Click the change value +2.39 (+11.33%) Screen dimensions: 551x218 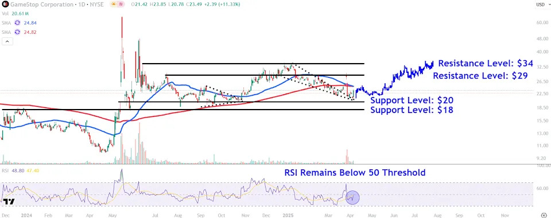(x=222, y=5)
